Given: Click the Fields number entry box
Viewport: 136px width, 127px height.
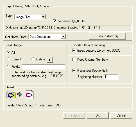Looking at the screenshot, I should point(44,67).
